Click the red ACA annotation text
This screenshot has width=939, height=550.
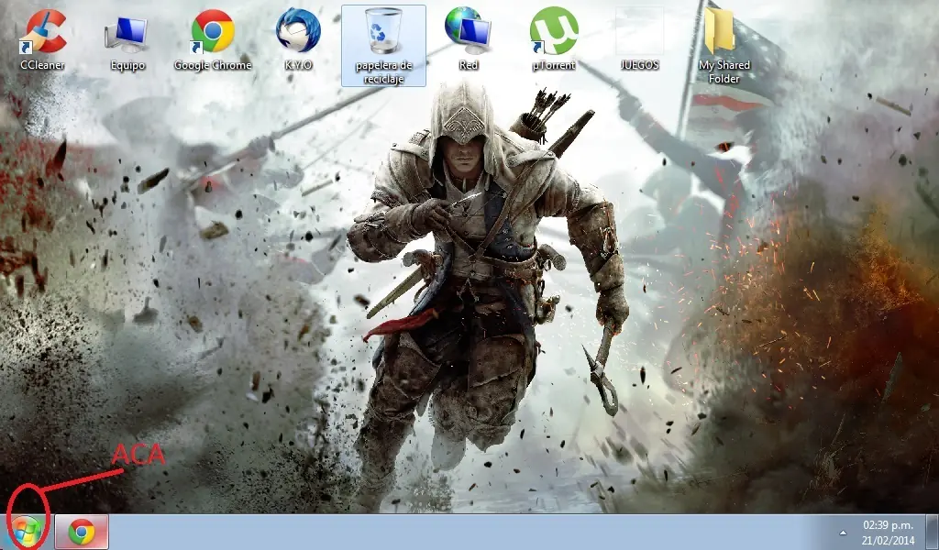138,456
